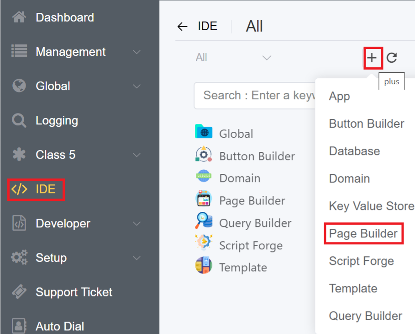Click the Query Builder magnifier database icon
The width and height of the screenshot is (415, 334).
204,221
